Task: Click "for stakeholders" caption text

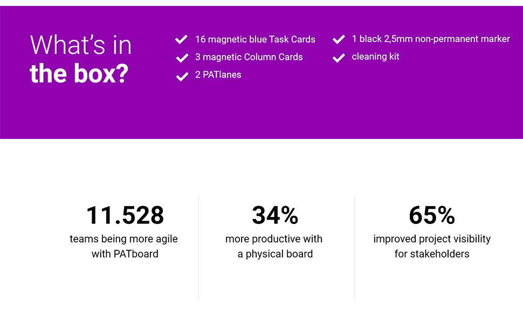Action: pos(432,254)
